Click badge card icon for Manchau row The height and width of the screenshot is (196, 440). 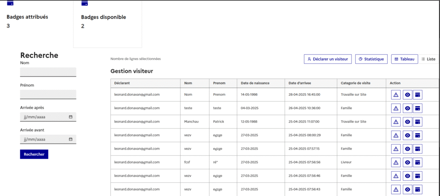(418, 122)
